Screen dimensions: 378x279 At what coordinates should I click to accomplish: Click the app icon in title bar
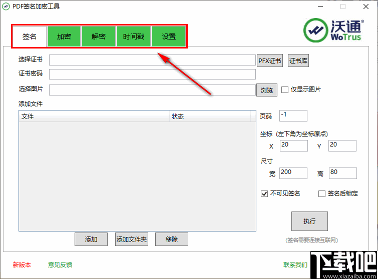point(6,6)
